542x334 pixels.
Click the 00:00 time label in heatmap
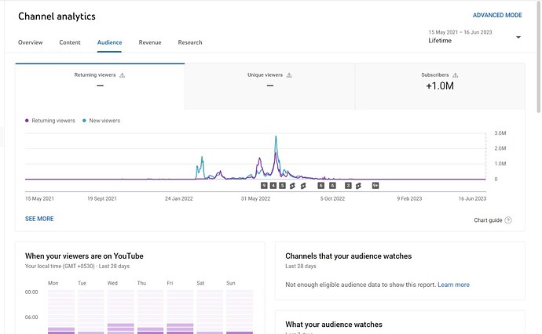tap(31, 292)
